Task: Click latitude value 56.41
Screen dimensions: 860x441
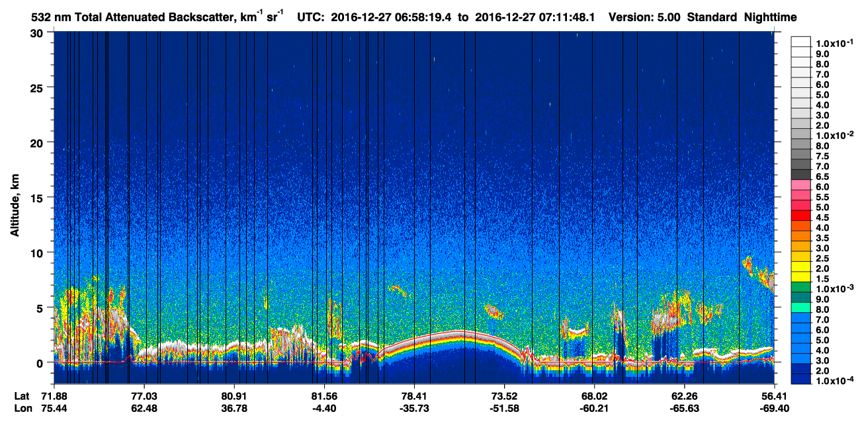Action: click(774, 395)
